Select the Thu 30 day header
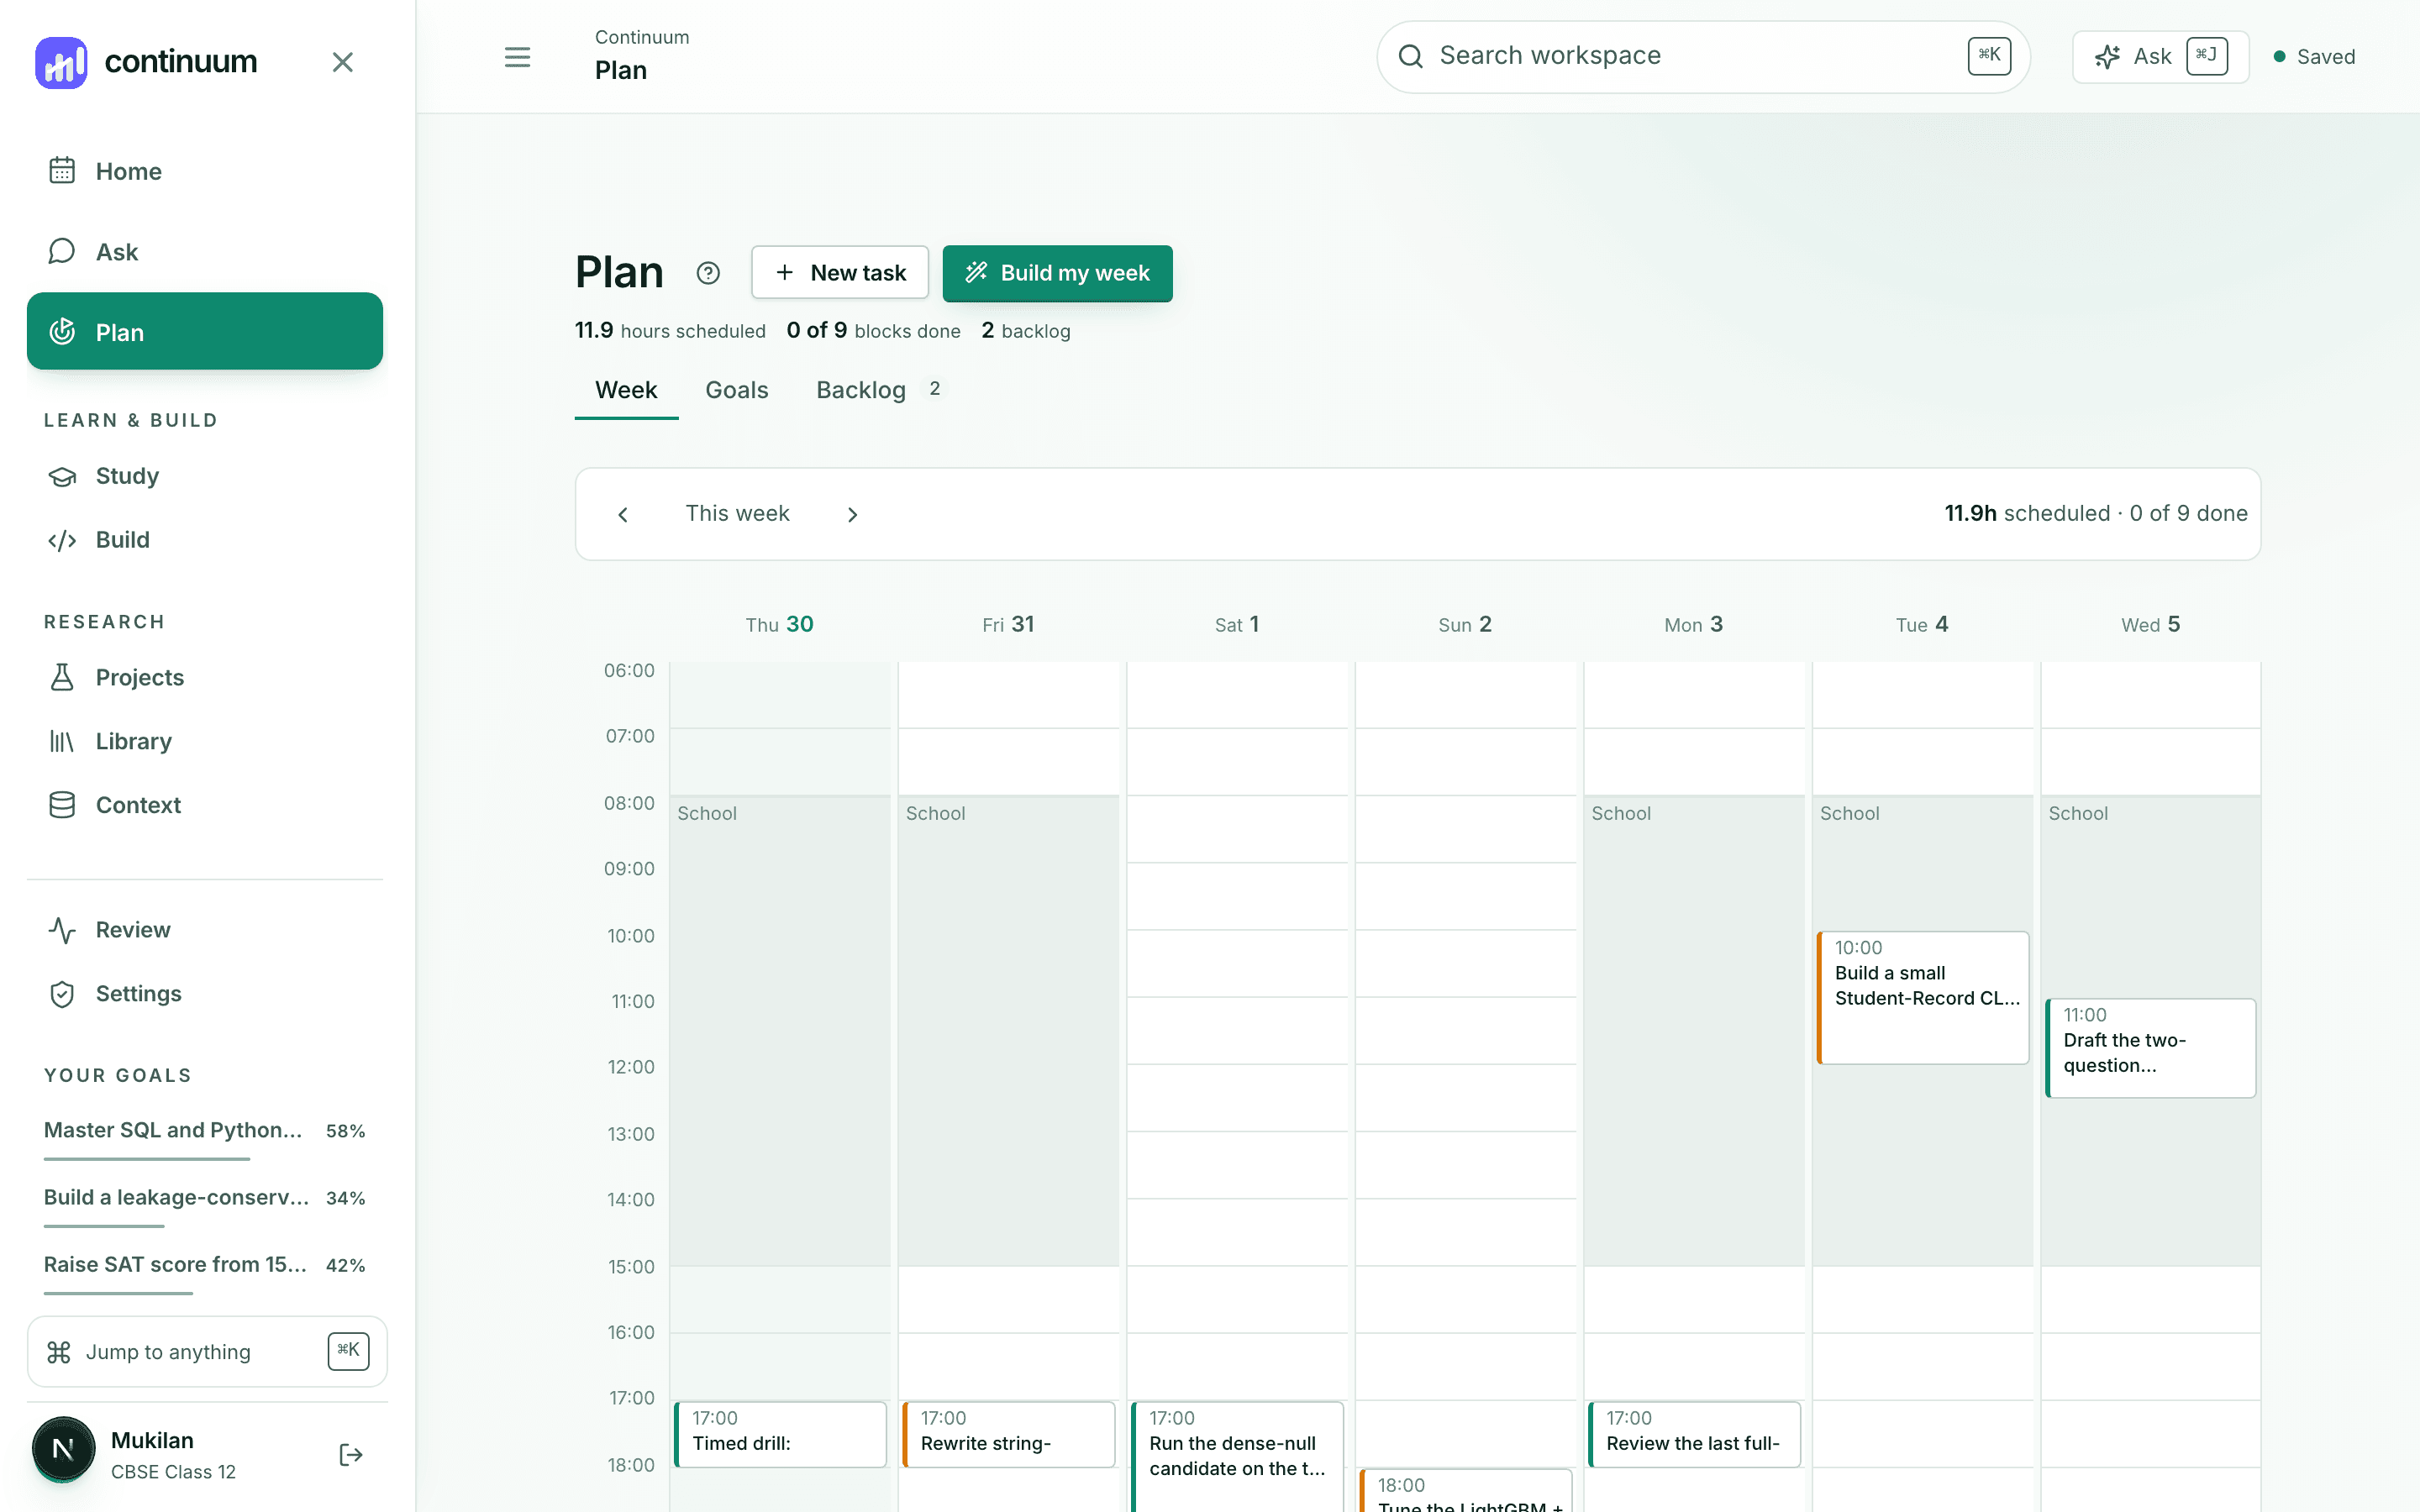The image size is (2420, 1512). click(779, 624)
